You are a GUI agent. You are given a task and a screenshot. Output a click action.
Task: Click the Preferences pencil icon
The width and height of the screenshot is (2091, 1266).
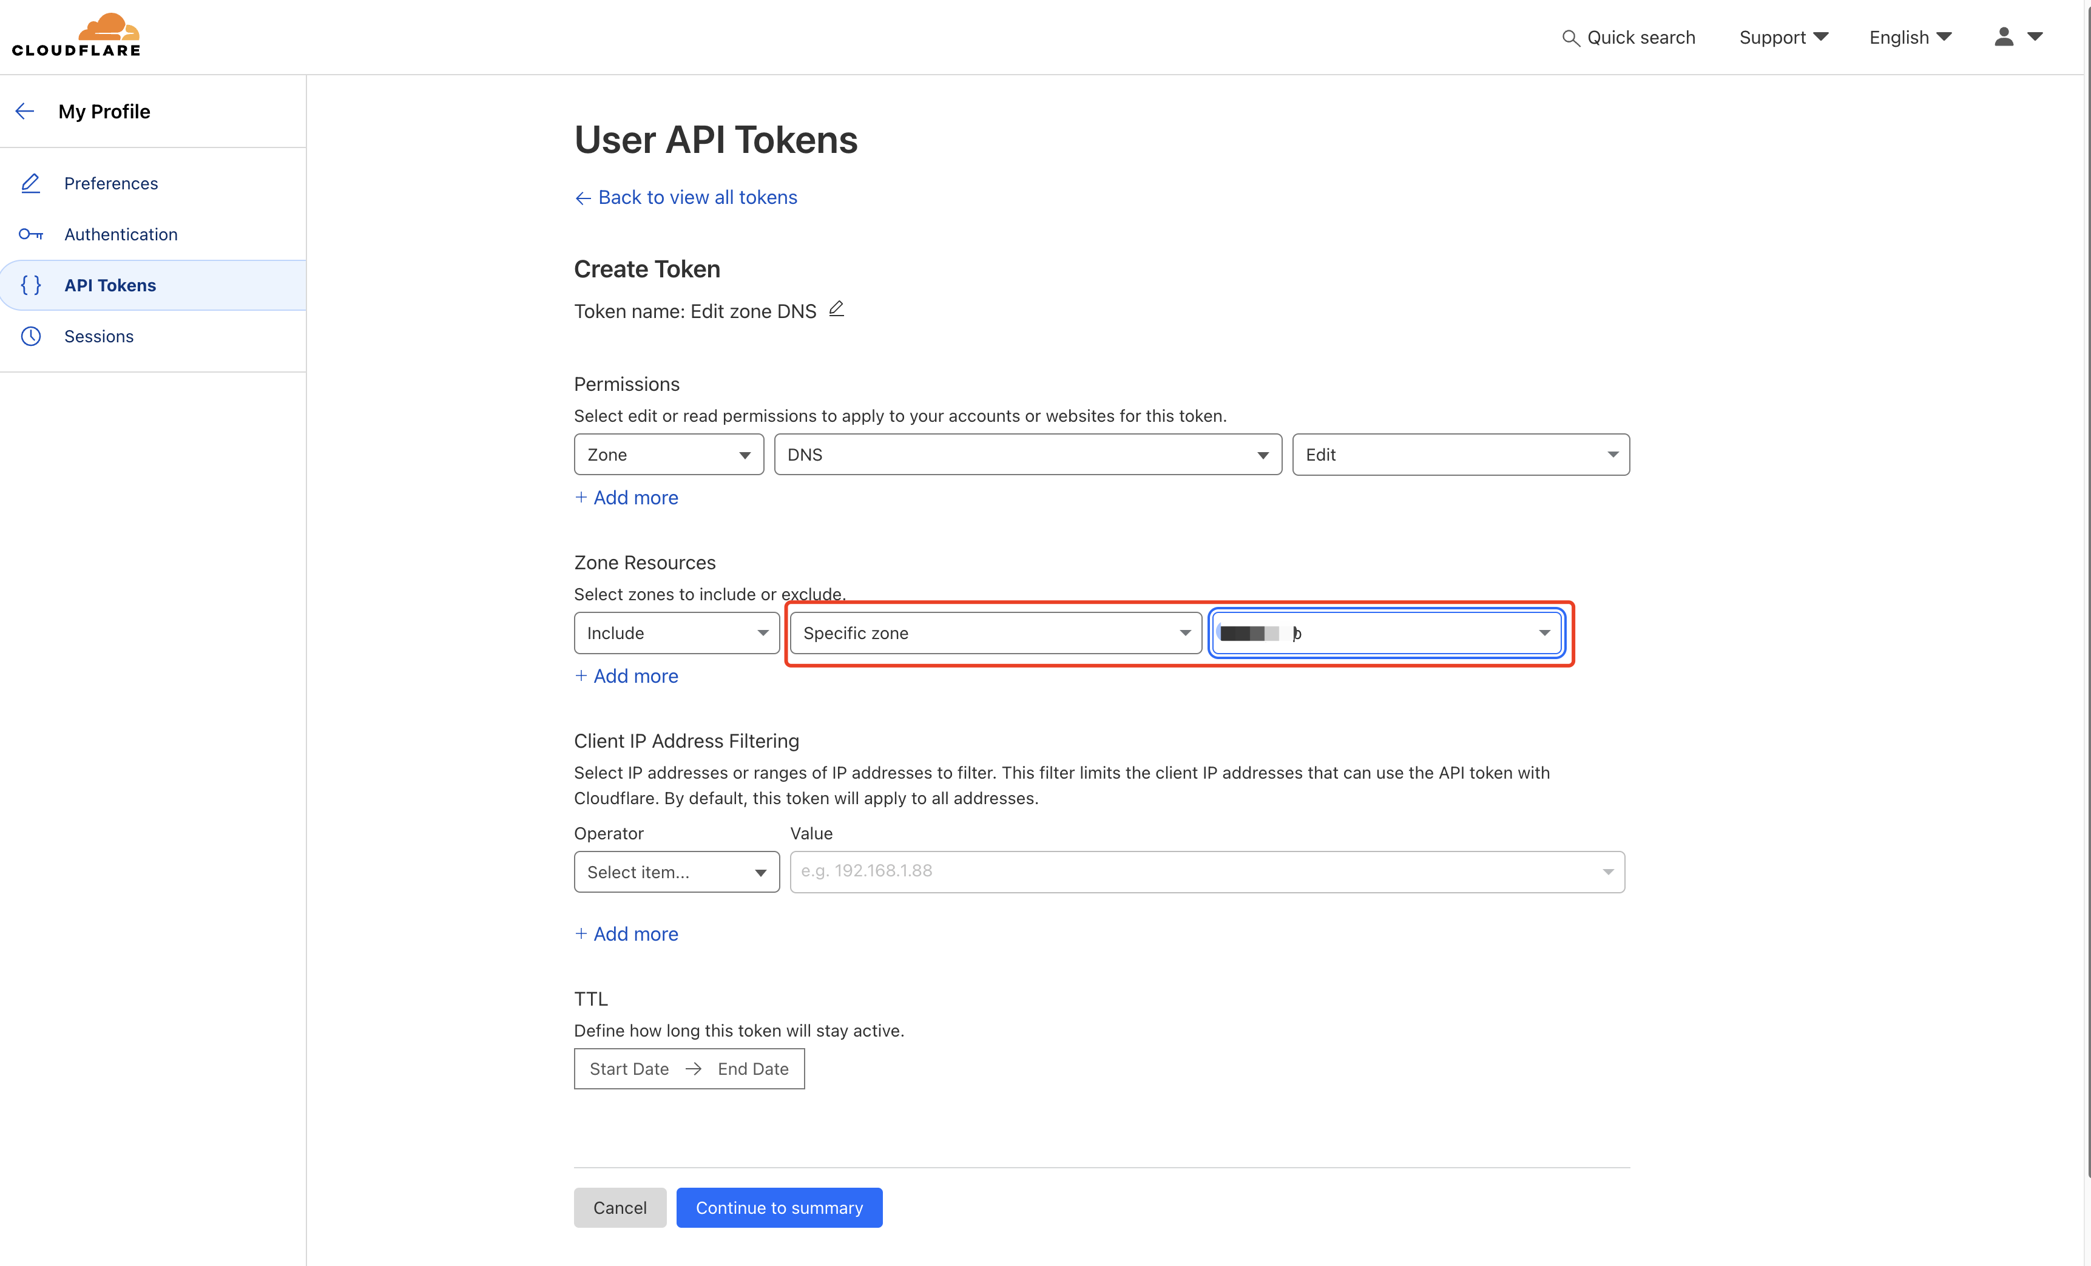point(30,183)
